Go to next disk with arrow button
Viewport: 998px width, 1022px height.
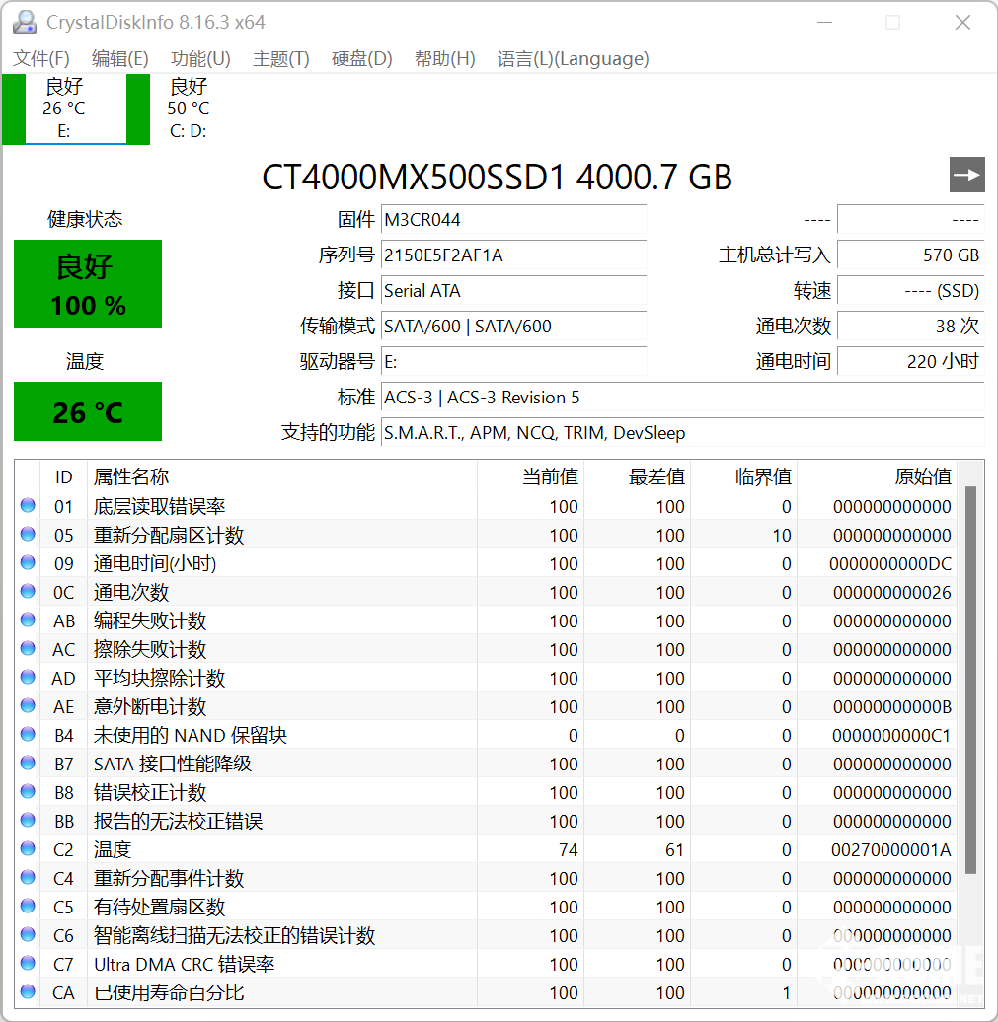tap(966, 175)
